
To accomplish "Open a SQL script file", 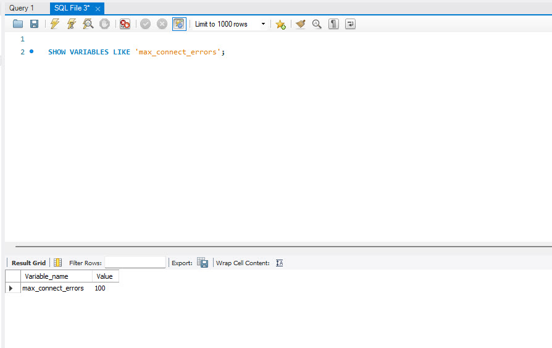I will click(18, 24).
